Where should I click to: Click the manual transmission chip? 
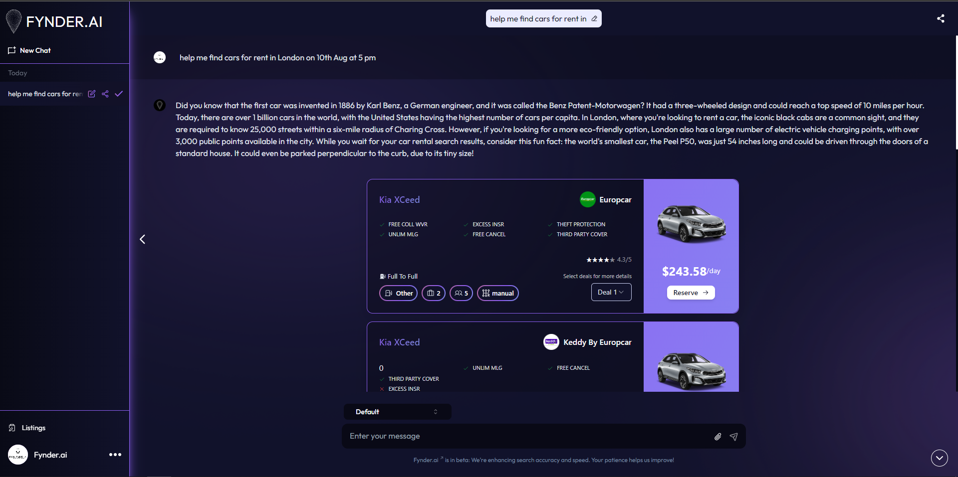pyautogui.click(x=498, y=293)
